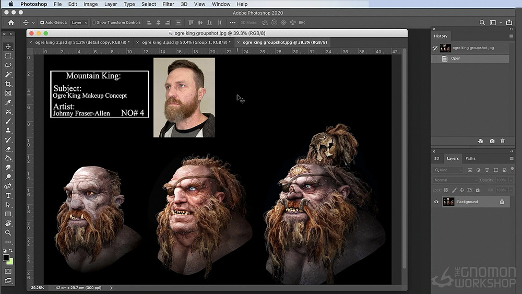Select the Rectangle shape tool
The image size is (522, 294).
click(x=8, y=214)
